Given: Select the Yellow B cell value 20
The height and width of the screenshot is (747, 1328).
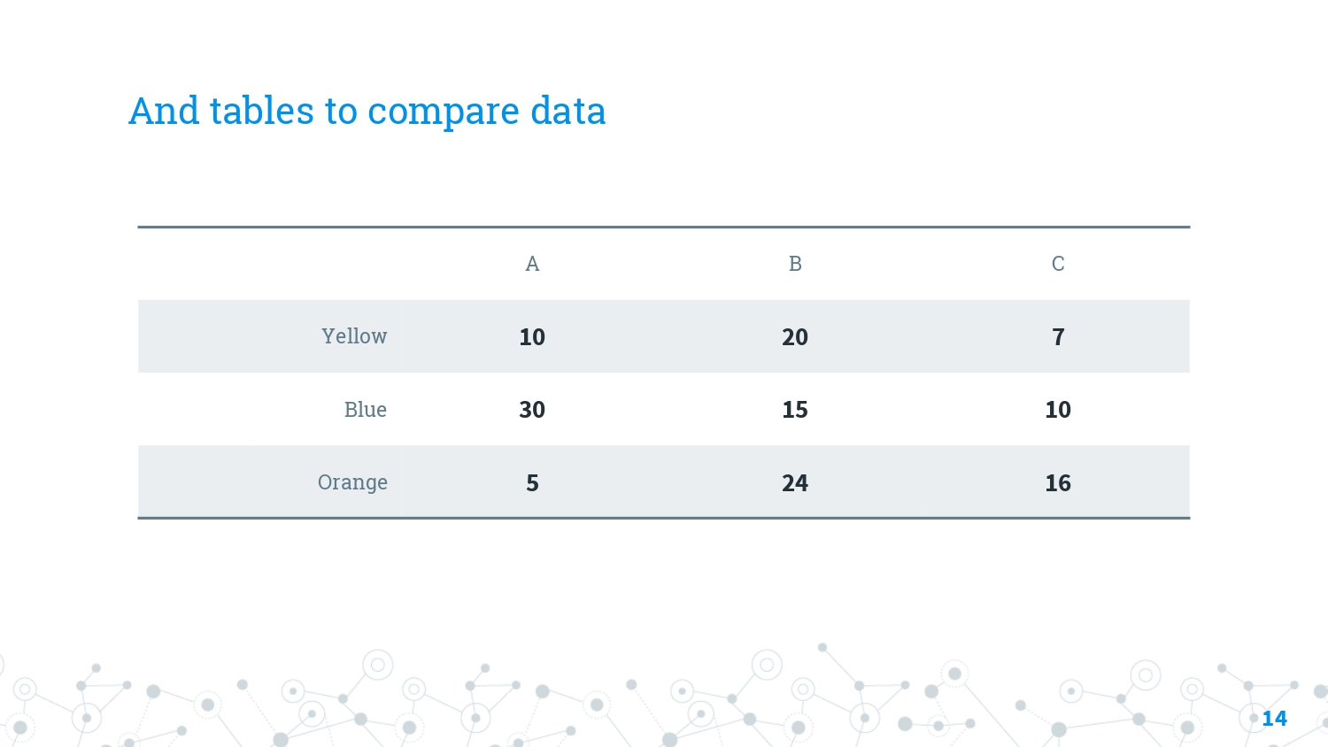Looking at the screenshot, I should click(795, 337).
